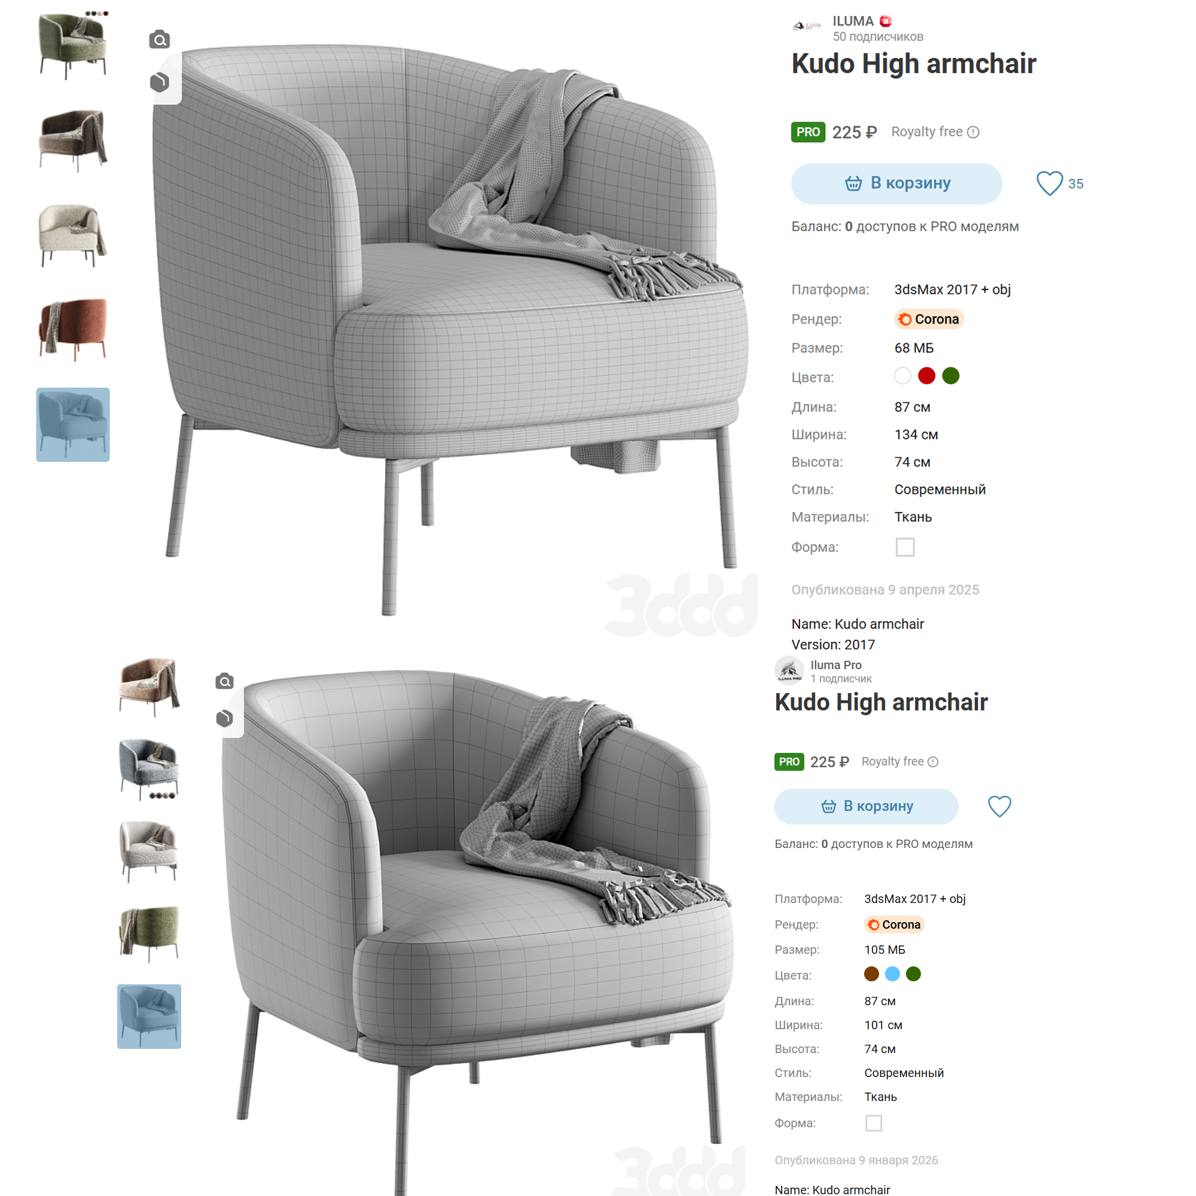
Task: Select the red color swatch
Action: coord(927,376)
